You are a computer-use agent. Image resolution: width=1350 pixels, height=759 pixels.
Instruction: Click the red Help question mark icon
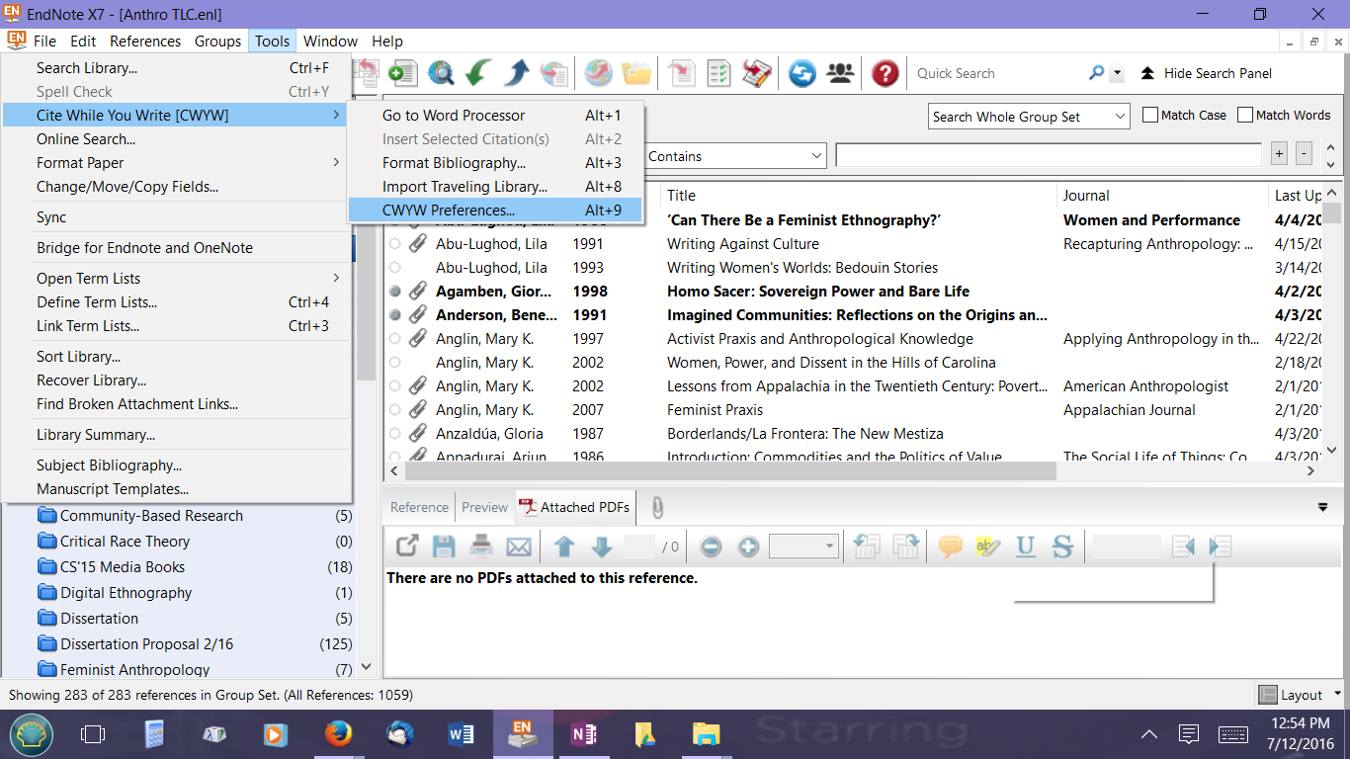[x=886, y=73]
